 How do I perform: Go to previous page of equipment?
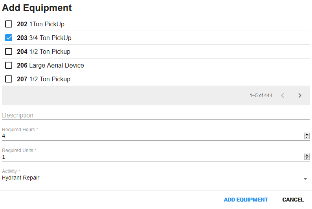[x=282, y=95]
